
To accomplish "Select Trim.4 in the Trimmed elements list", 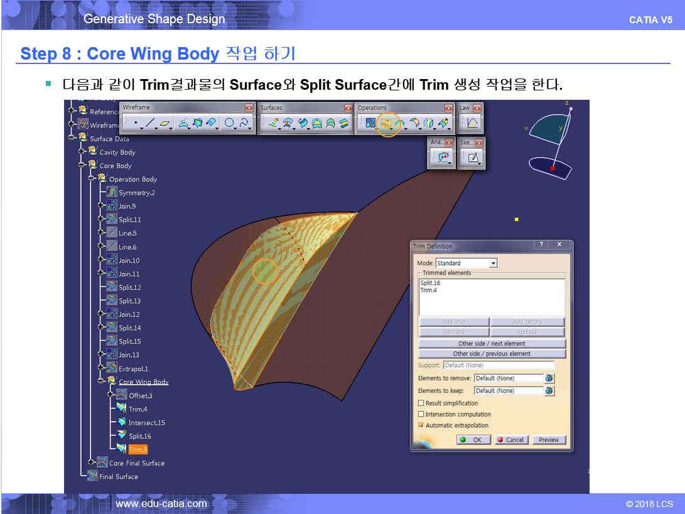I will (428, 291).
